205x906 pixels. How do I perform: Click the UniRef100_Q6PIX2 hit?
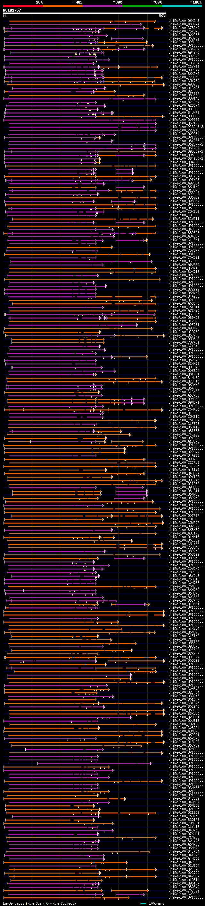point(184,123)
